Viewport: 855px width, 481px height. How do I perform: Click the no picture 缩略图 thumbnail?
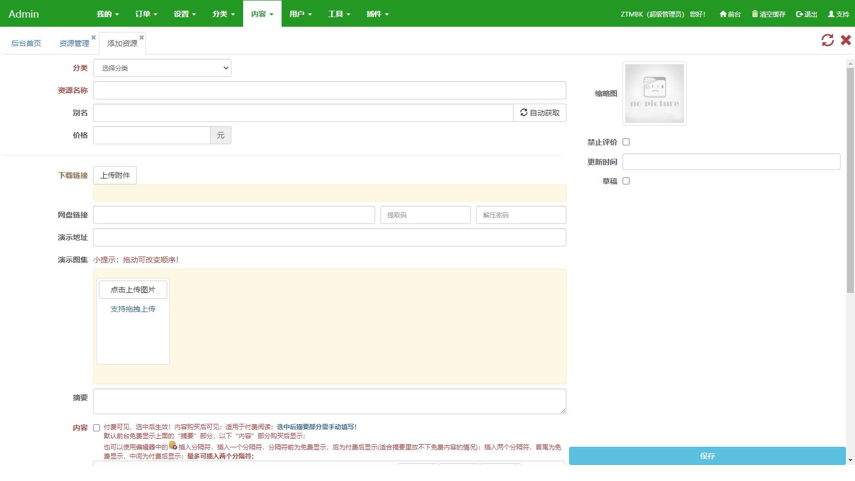[654, 94]
